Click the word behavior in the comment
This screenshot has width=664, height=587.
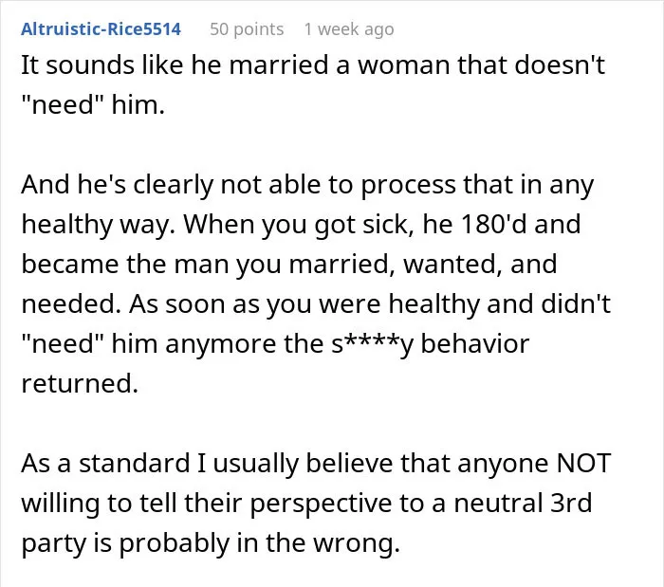(x=474, y=343)
